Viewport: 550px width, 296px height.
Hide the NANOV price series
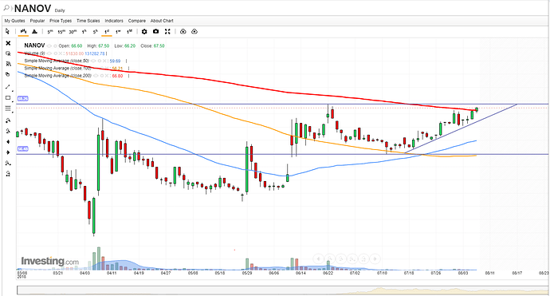tap(49, 46)
